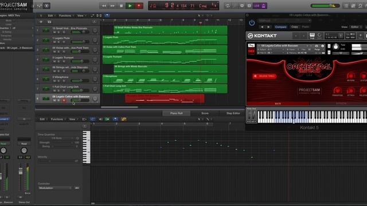The width and height of the screenshot is (367, 206).
Task: Click the Copy button in plug-in header
Action: (294, 27)
